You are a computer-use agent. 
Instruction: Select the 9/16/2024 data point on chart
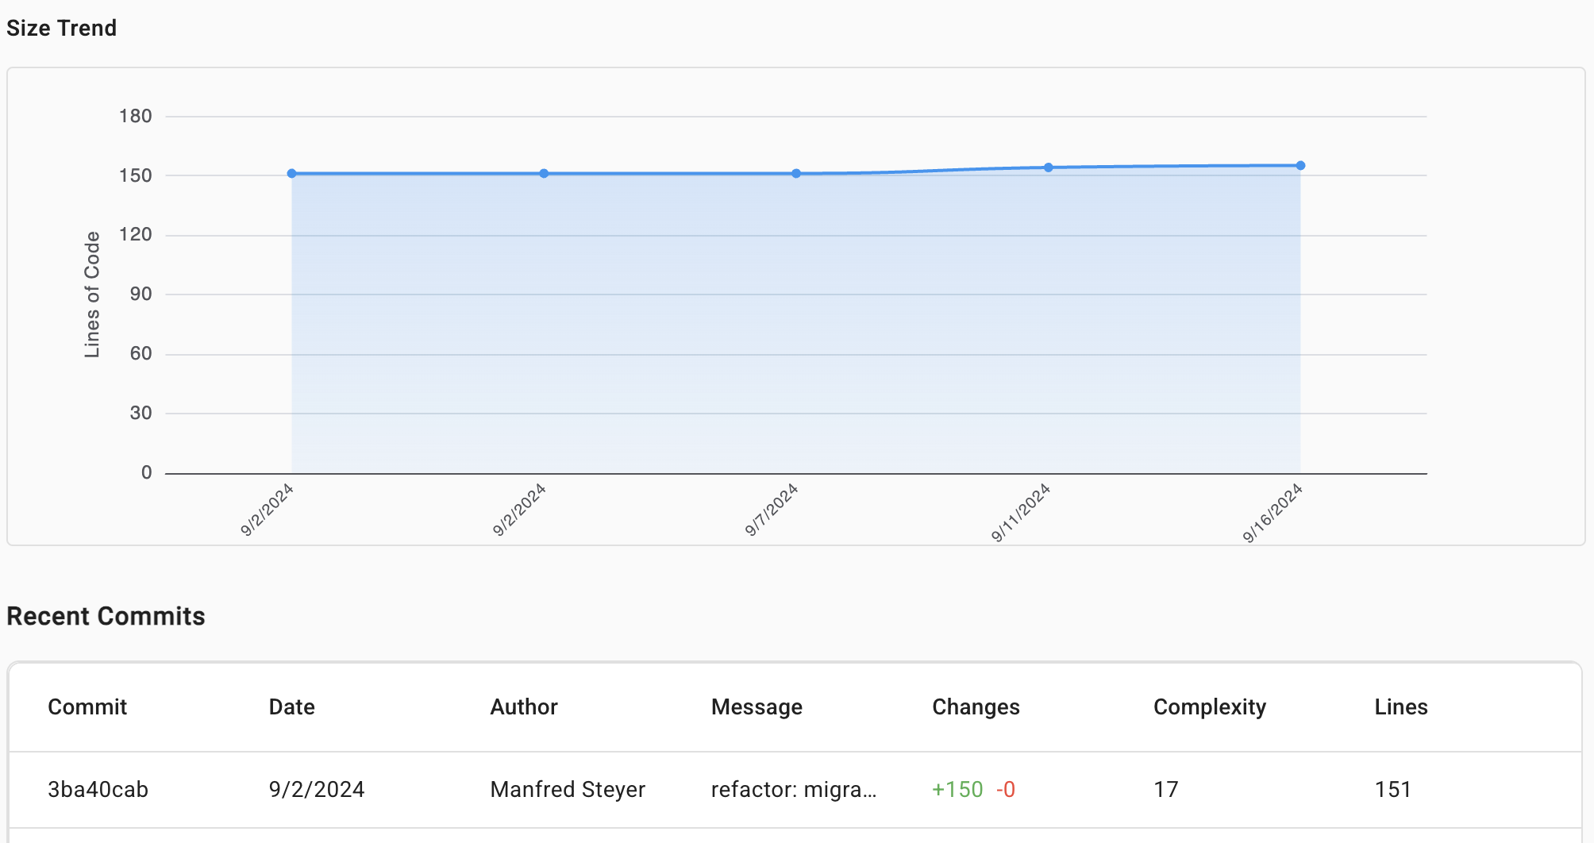[1300, 166]
